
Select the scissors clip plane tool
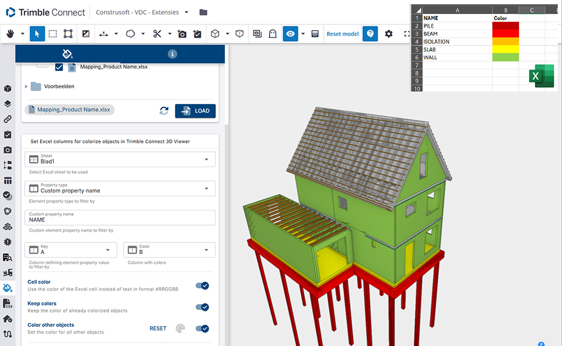[157, 34]
